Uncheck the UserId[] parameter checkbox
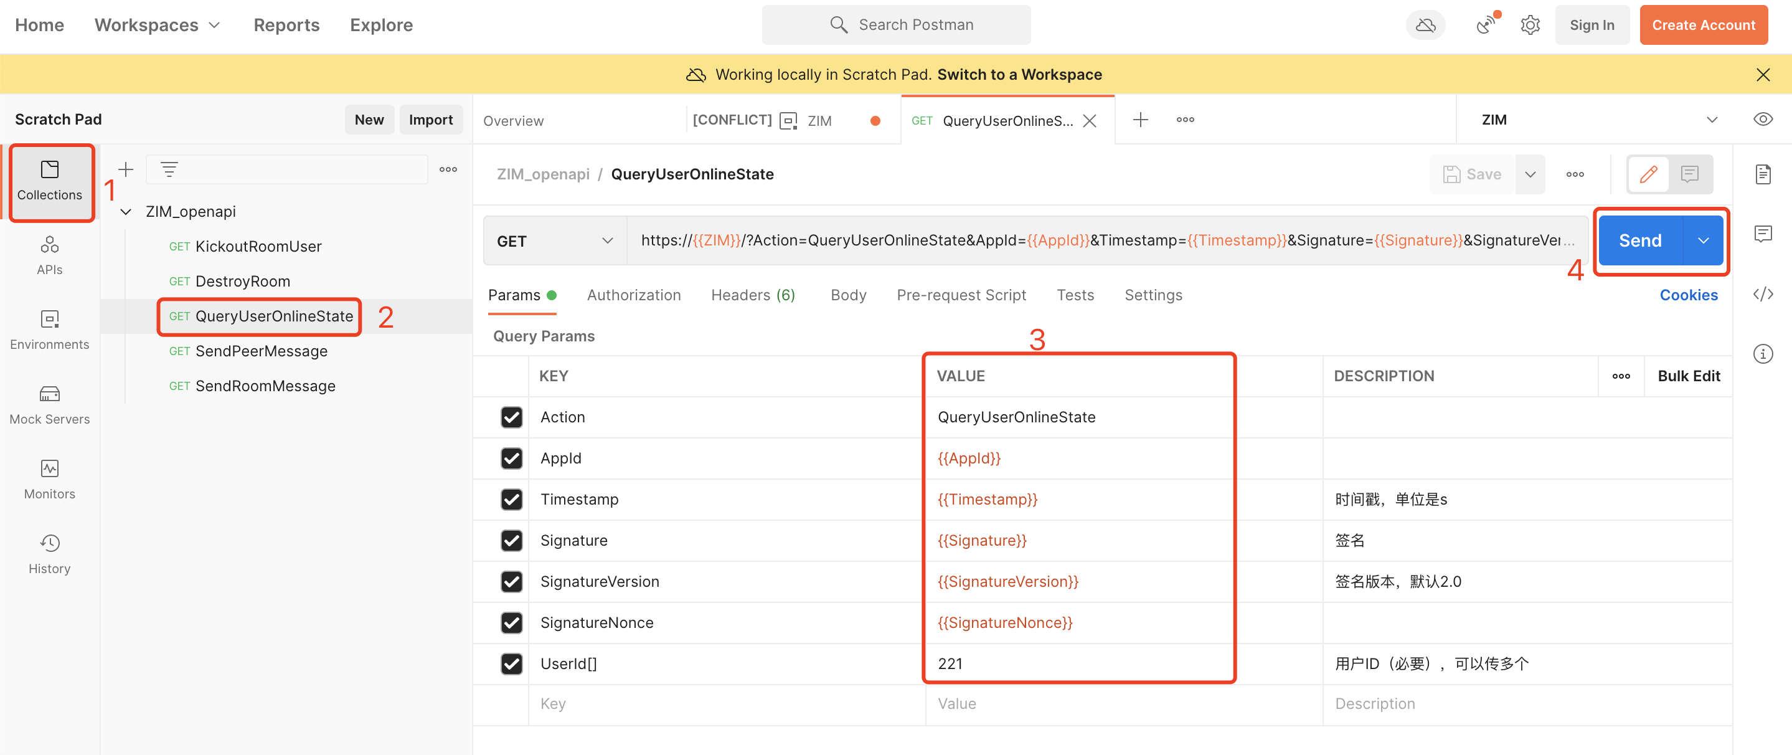Image resolution: width=1792 pixels, height=755 pixels. [x=511, y=663]
